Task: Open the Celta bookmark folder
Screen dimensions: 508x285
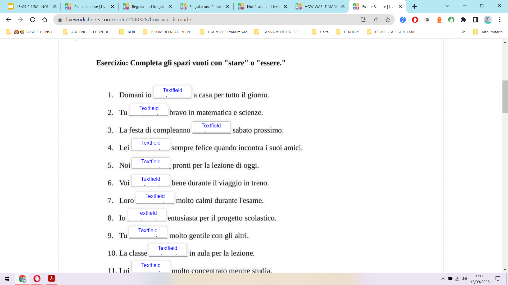Action: pyautogui.click(x=320, y=32)
